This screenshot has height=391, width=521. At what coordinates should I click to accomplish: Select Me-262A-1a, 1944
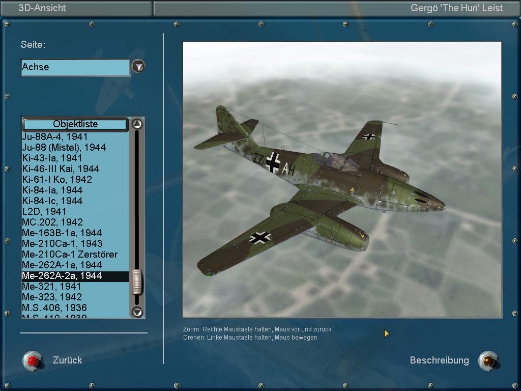coord(75,265)
